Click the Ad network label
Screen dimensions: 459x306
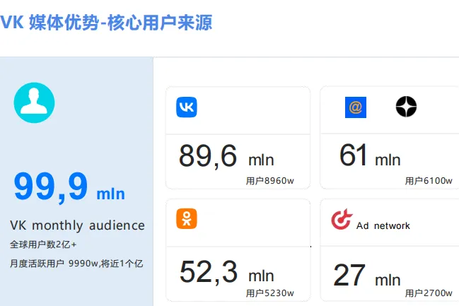(x=383, y=226)
